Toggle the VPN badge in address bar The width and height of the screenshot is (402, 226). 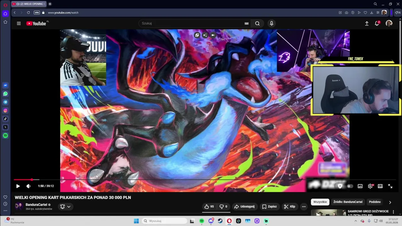(x=37, y=13)
